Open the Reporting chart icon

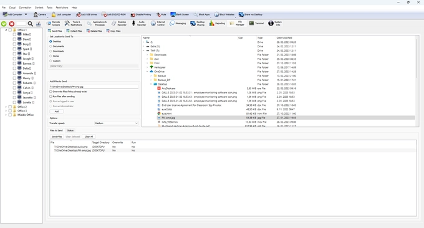(x=211, y=24)
